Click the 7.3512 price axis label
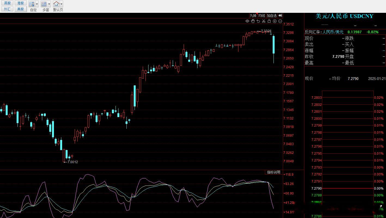Viewport: 386px width, 218px height. 288,24
